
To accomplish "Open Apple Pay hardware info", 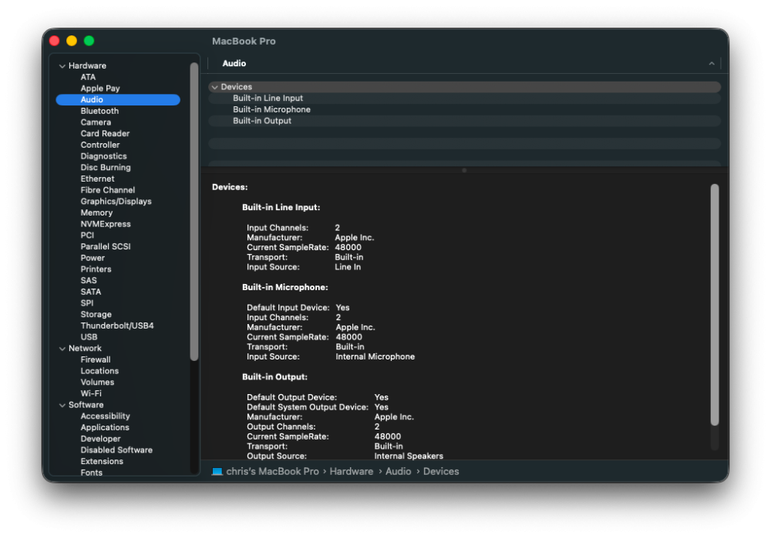I will (x=100, y=89).
